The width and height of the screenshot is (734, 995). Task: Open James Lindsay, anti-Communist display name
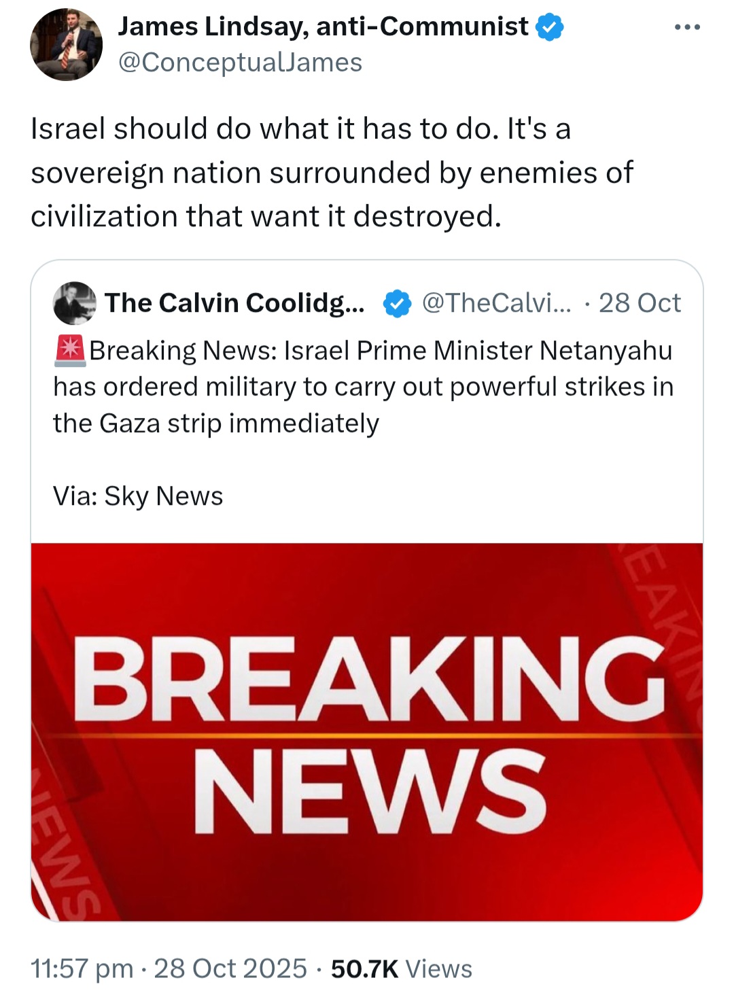tap(323, 27)
